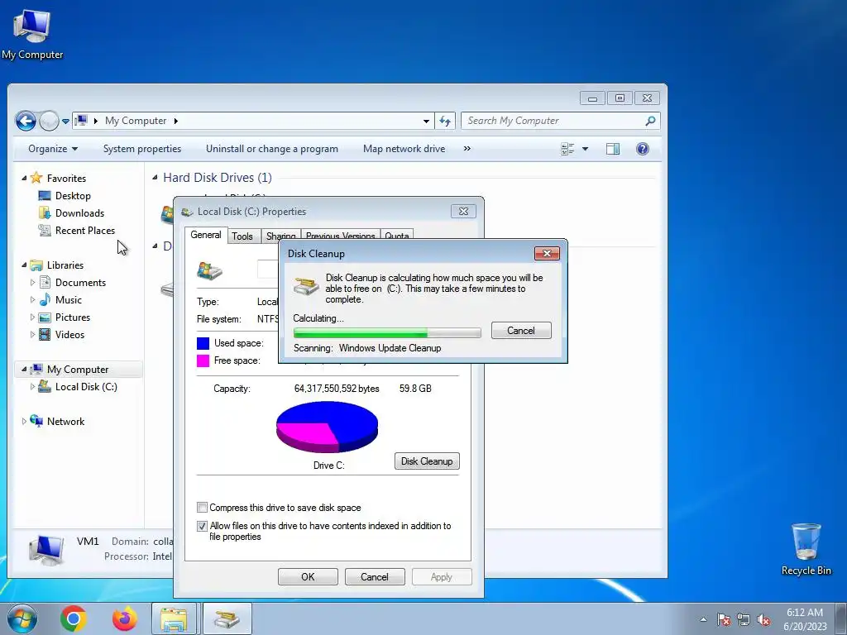The height and width of the screenshot is (635, 847).
Task: Click Uninstall or change a program
Action: (x=271, y=149)
